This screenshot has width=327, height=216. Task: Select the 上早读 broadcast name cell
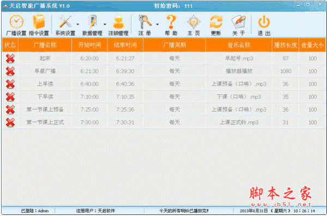45,84
